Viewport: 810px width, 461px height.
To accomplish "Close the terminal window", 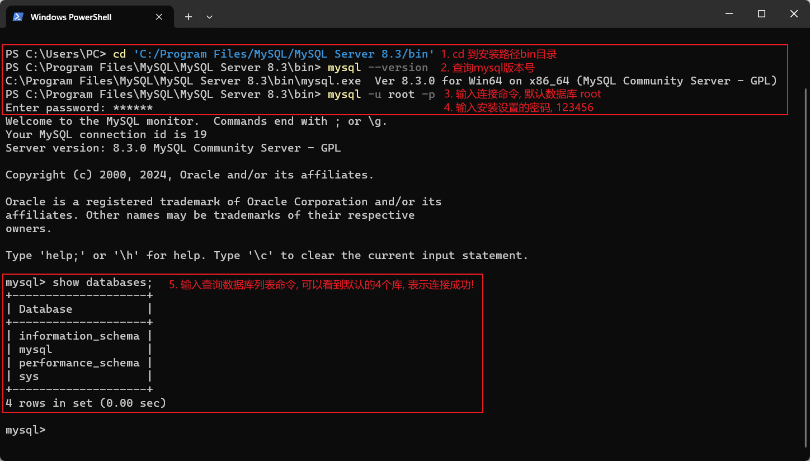I will pyautogui.click(x=794, y=14).
